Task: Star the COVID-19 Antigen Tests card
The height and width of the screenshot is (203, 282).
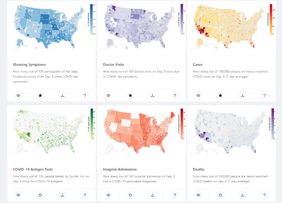Action: tap(40, 195)
